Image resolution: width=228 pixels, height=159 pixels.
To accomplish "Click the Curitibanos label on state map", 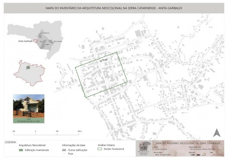I will (x=45, y=33).
